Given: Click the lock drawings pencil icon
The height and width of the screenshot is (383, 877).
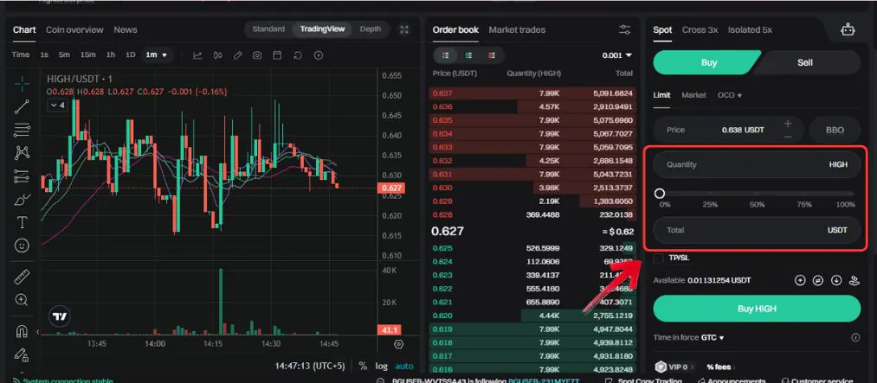Looking at the screenshot, I should click(x=22, y=354).
